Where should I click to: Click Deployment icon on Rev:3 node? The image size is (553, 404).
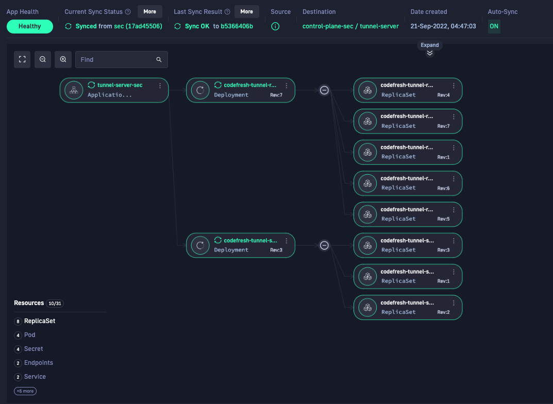(x=200, y=245)
